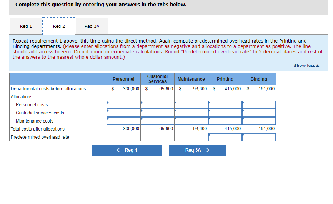The width and height of the screenshot is (333, 204).
Task: Click Custodial services costs cell under Personnel
Action: (x=123, y=113)
